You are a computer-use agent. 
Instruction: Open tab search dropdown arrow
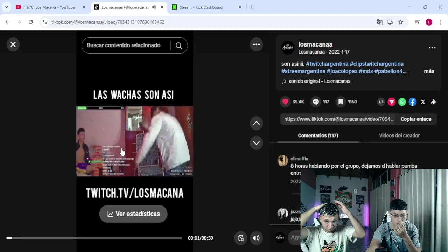6,7
